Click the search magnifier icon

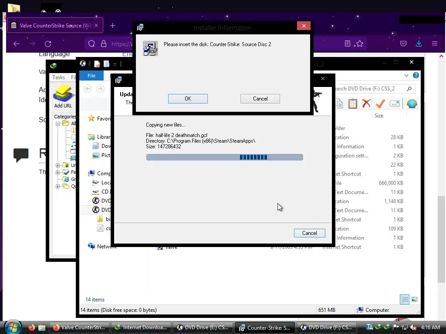(x=409, y=89)
